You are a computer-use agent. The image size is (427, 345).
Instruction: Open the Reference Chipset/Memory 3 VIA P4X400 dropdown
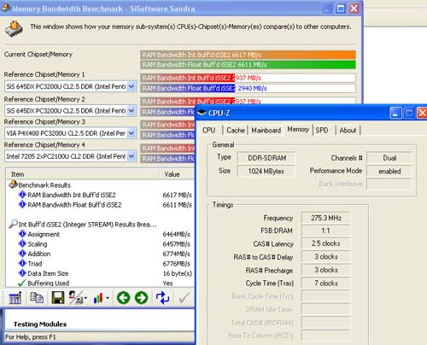click(x=132, y=133)
